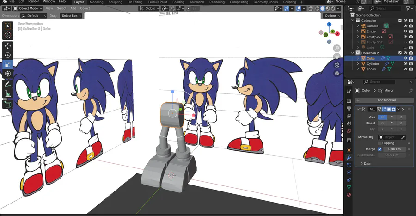Collapse the Mirror modifier panel
Image resolution: width=416 pixels, height=216 pixels.
pyautogui.click(x=358, y=109)
